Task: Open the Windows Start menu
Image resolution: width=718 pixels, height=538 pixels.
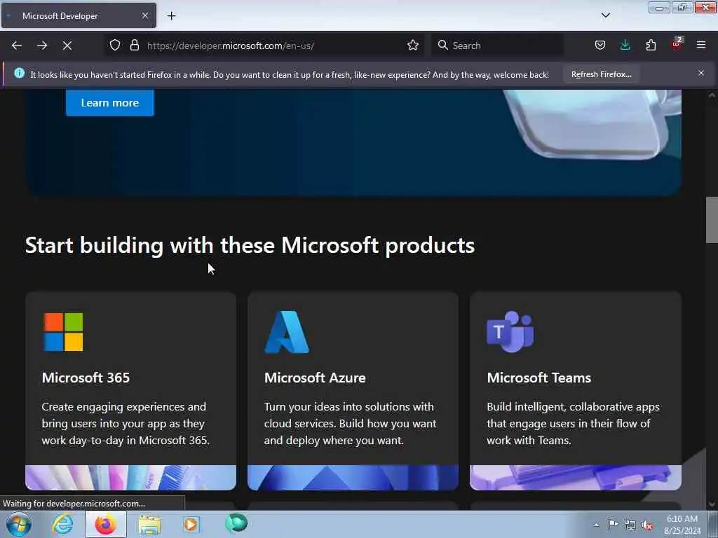Action: pyautogui.click(x=19, y=524)
